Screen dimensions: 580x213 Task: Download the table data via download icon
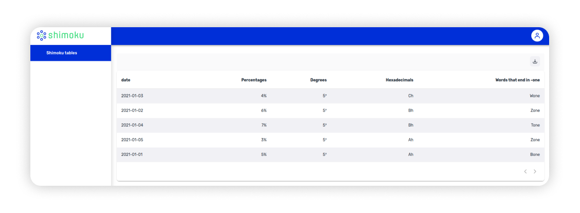click(535, 62)
